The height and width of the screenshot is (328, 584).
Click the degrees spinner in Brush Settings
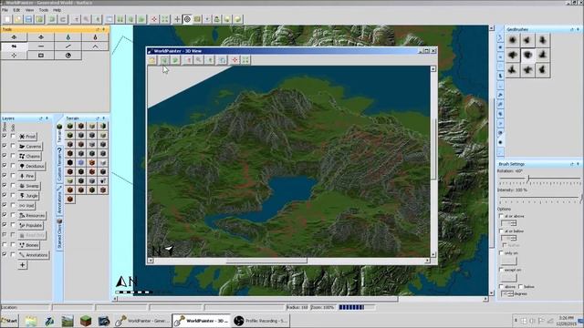coord(507,293)
